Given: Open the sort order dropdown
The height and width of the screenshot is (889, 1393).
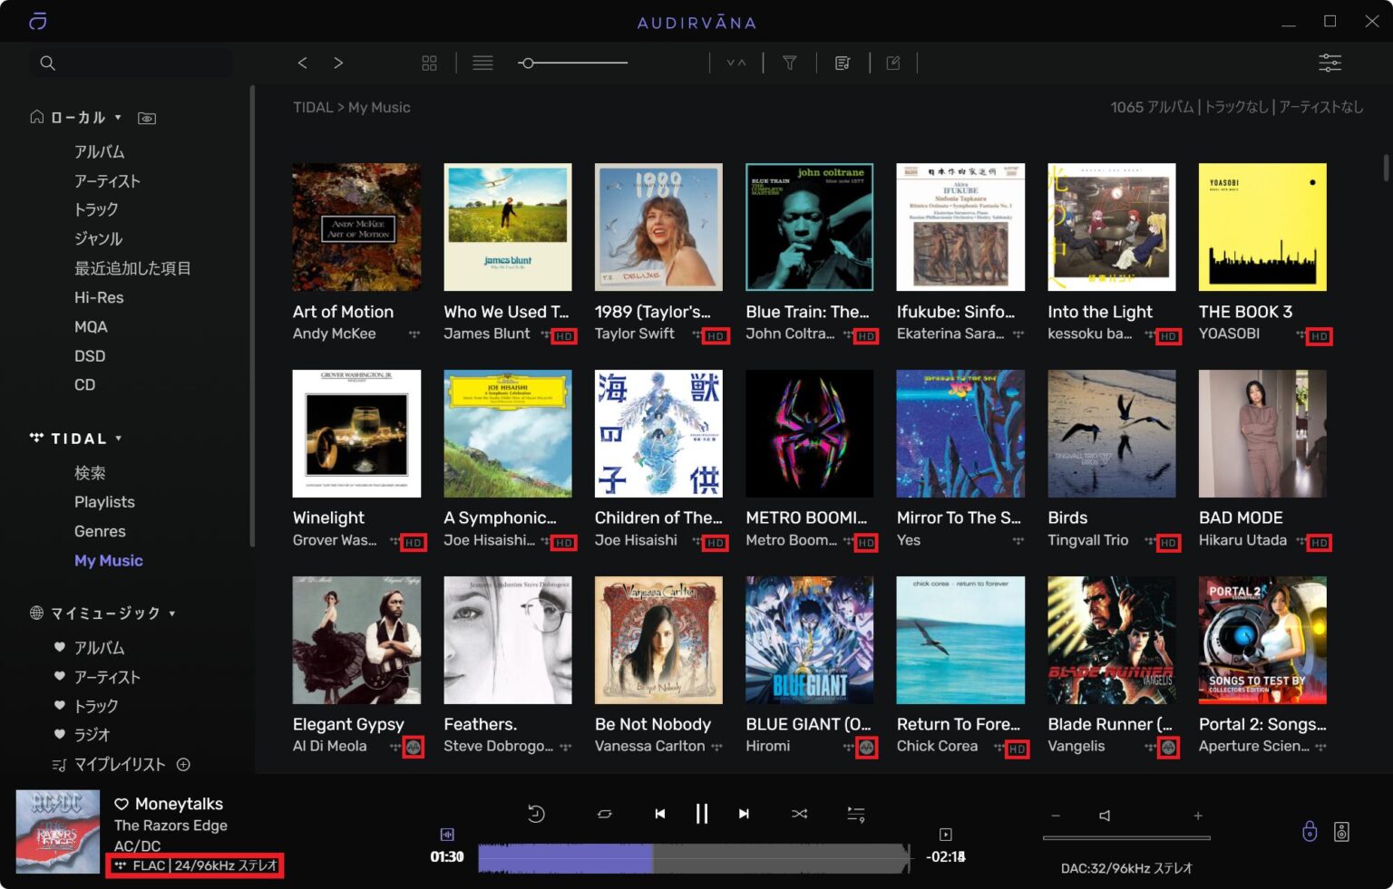Looking at the screenshot, I should click(x=736, y=63).
